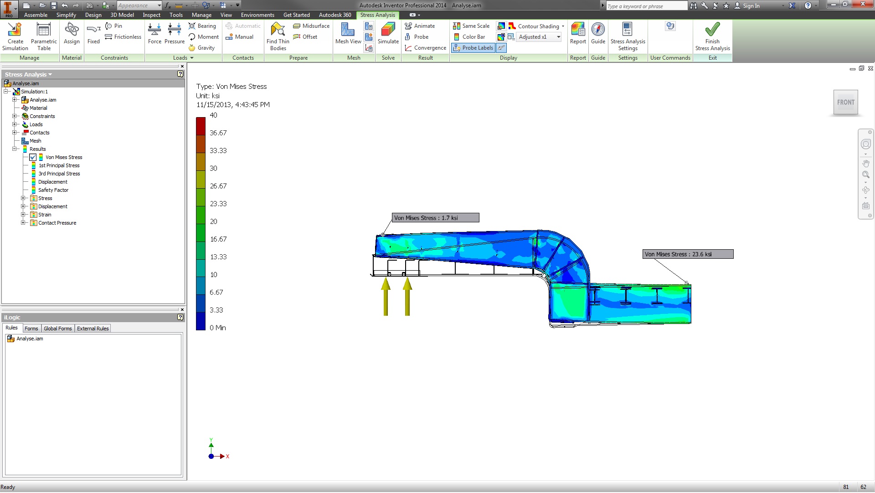Screen dimensions: 875x493
Task: Collapse the Results node in the browser
Action: click(x=15, y=149)
